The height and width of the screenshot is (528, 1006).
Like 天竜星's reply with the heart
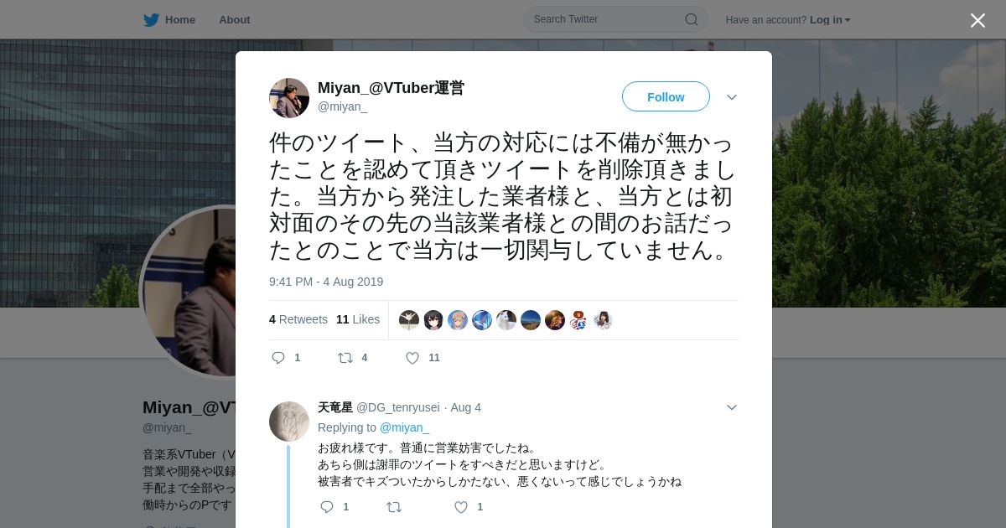coord(461,507)
